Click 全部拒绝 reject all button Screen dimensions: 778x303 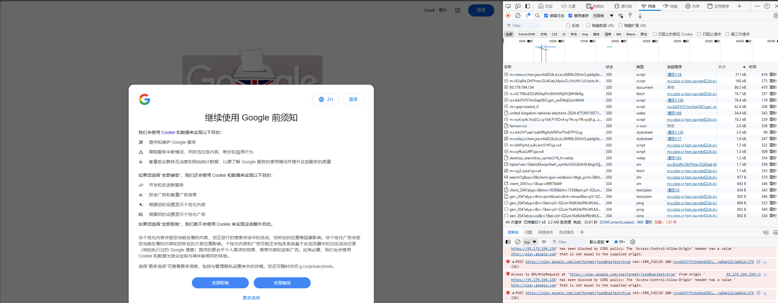(x=220, y=283)
